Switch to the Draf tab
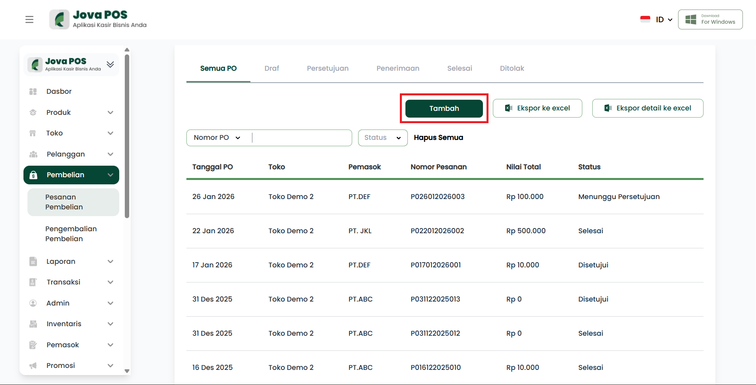 pos(271,68)
